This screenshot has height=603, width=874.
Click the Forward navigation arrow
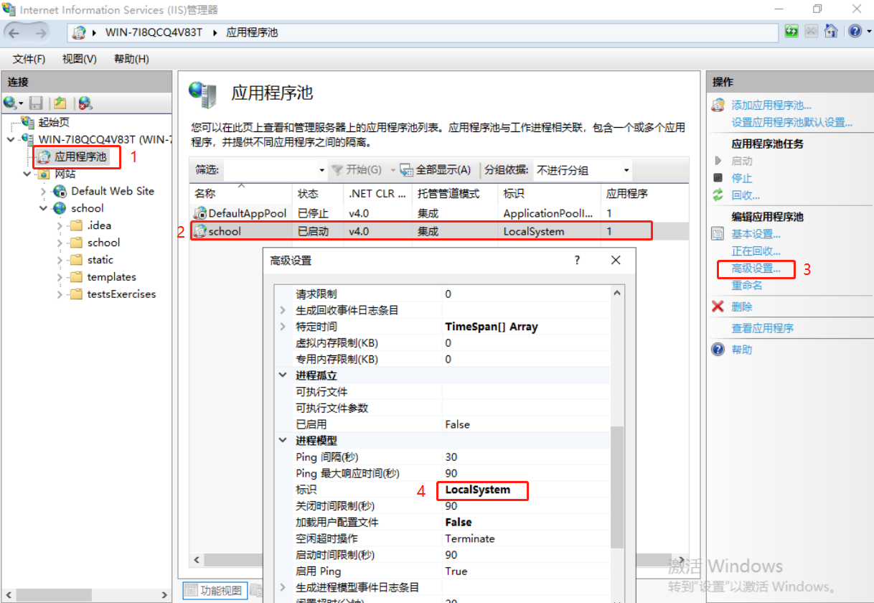(x=41, y=33)
